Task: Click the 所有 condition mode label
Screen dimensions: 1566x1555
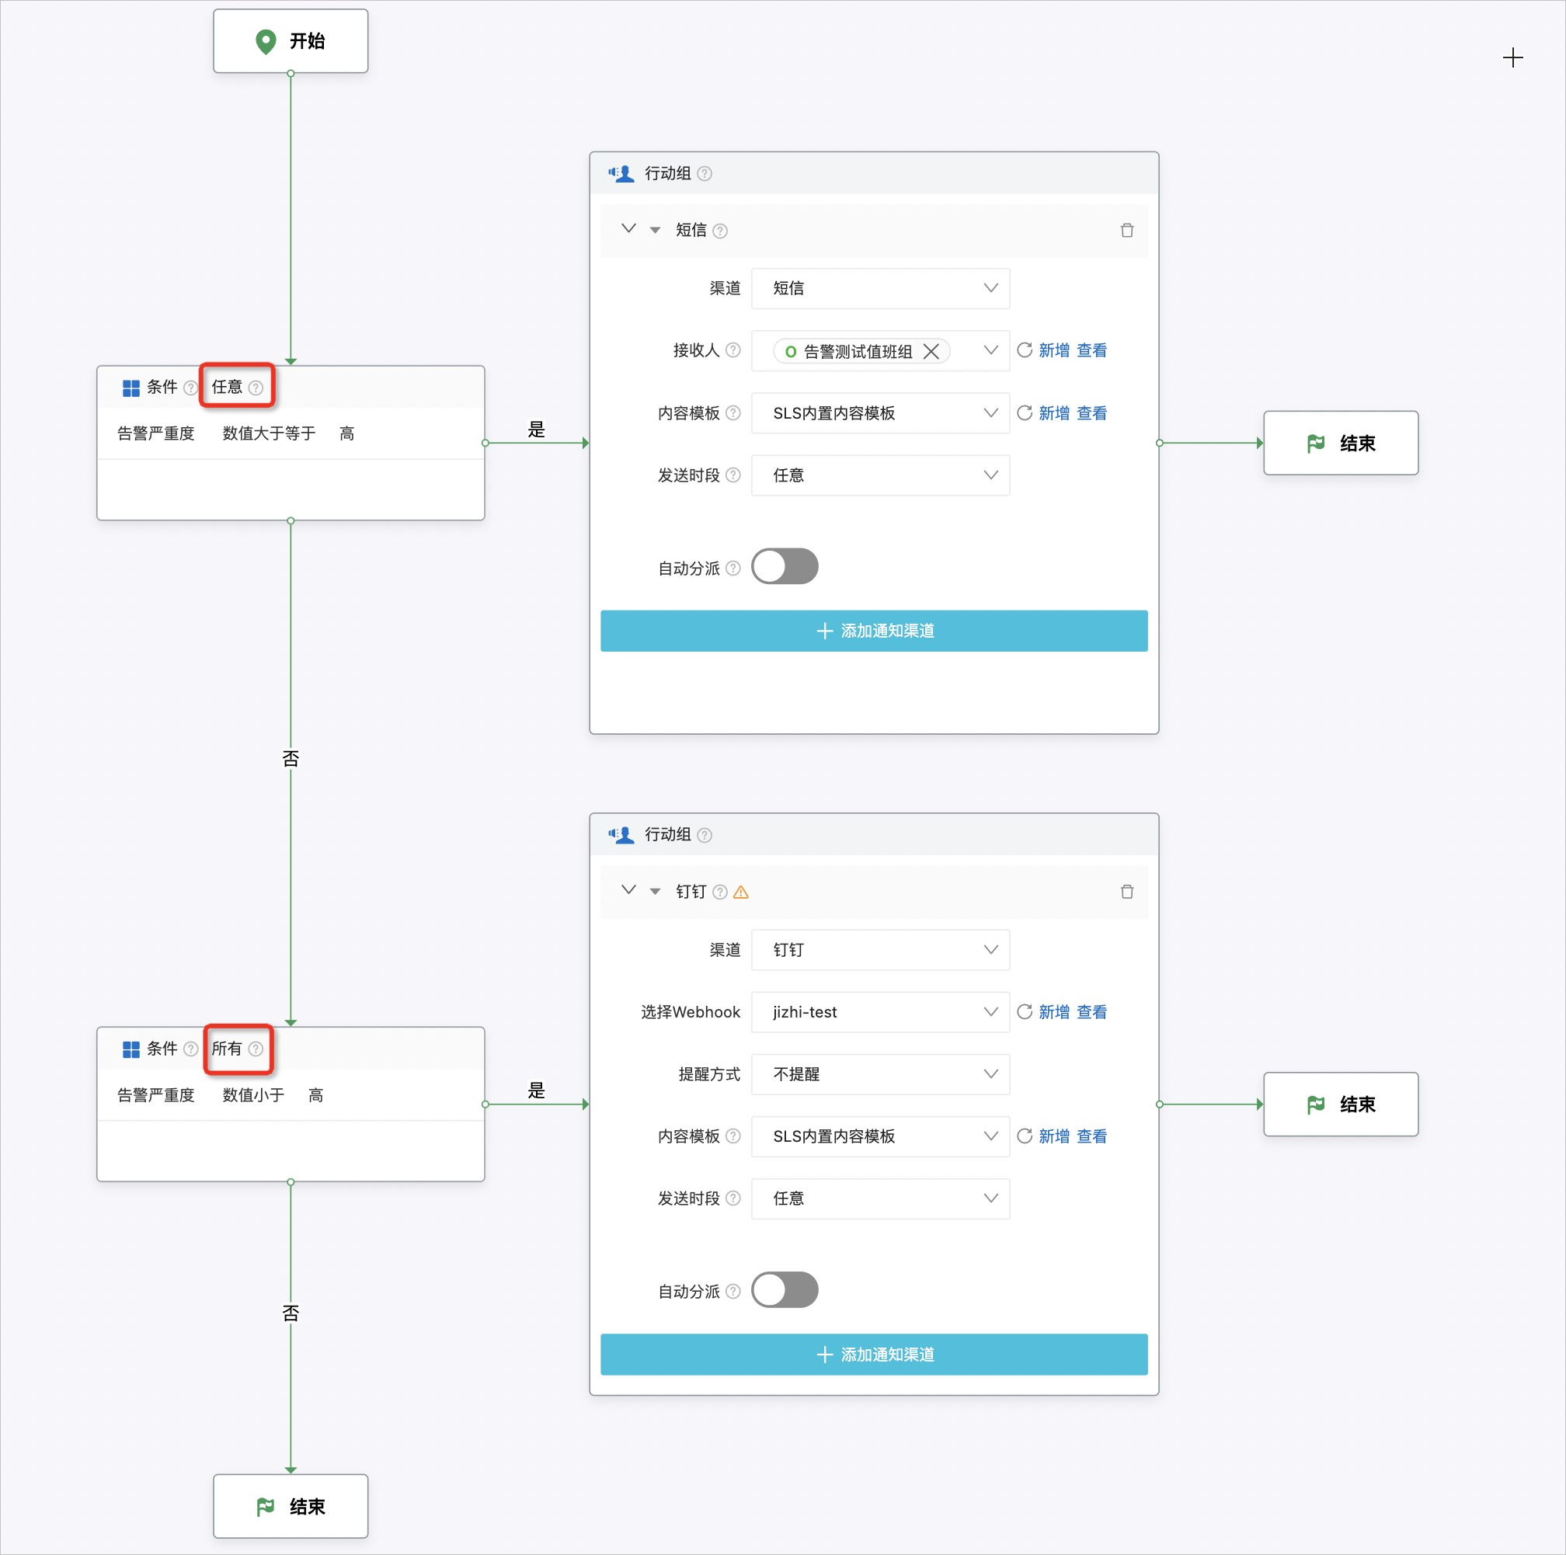Action: click(227, 1049)
